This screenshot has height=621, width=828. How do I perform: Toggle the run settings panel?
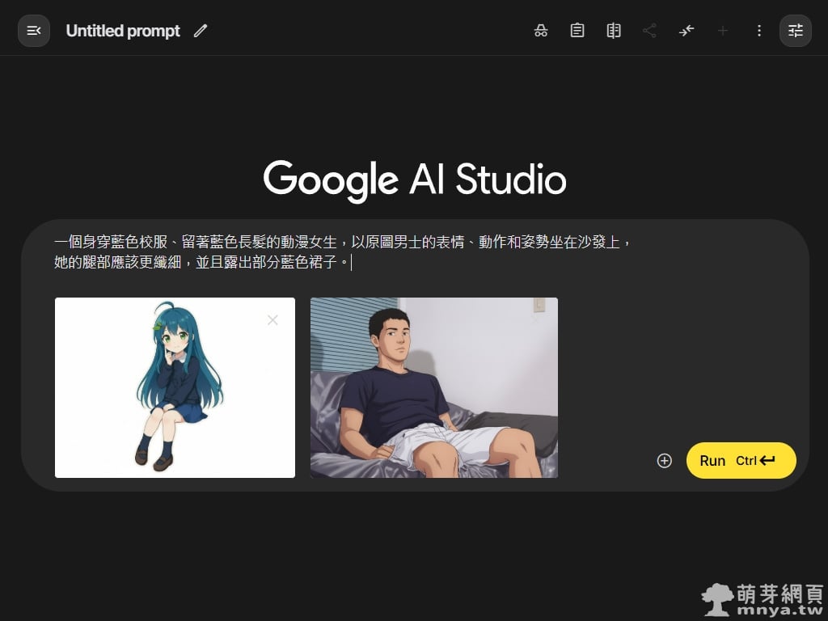pos(796,31)
